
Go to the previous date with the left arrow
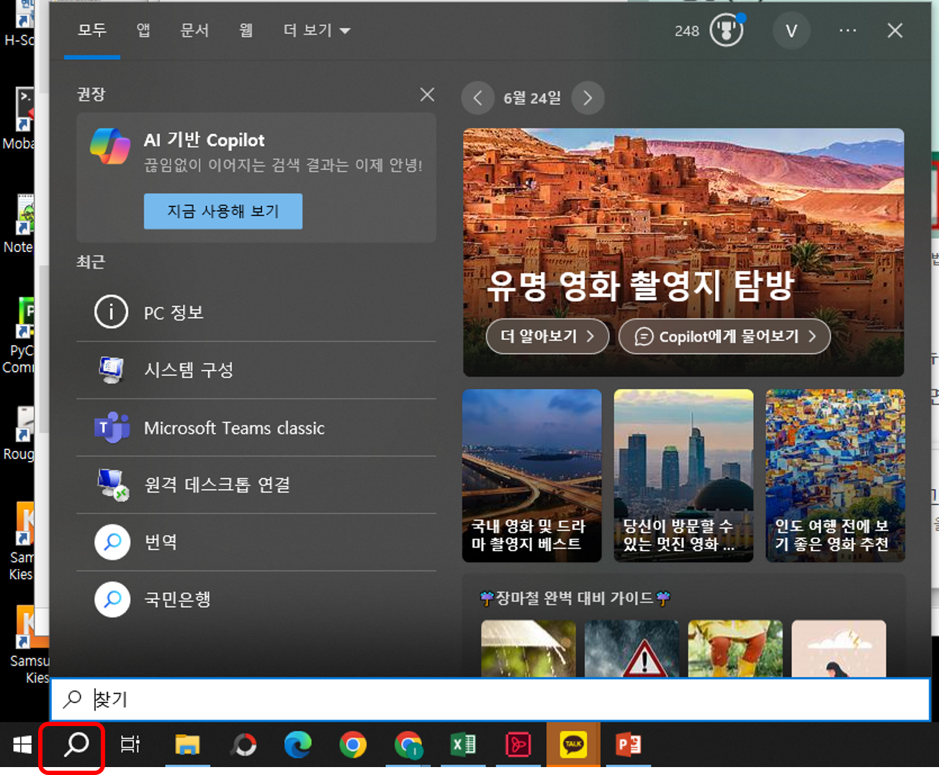(x=477, y=98)
